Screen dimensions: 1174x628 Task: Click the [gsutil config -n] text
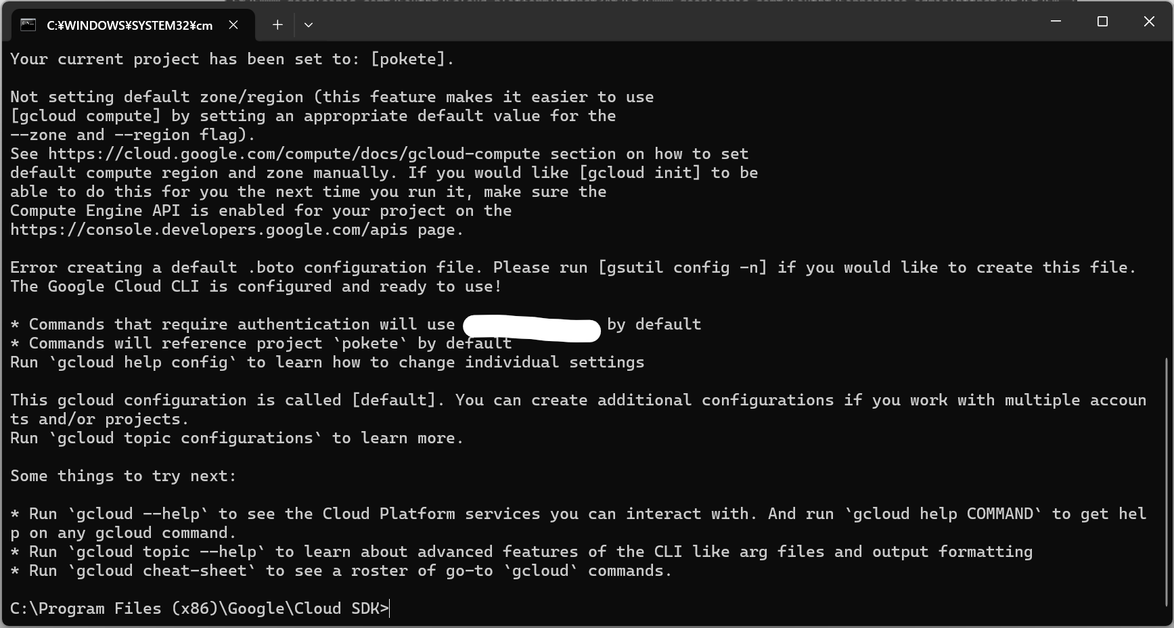click(x=683, y=268)
